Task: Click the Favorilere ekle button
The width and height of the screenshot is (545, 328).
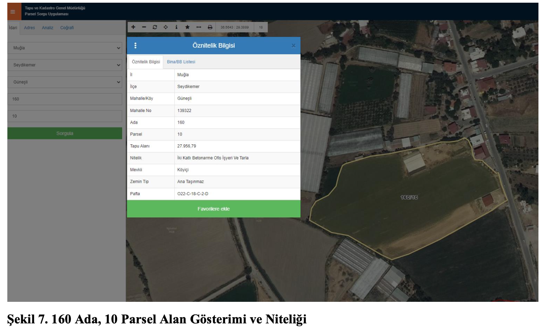Action: (214, 209)
